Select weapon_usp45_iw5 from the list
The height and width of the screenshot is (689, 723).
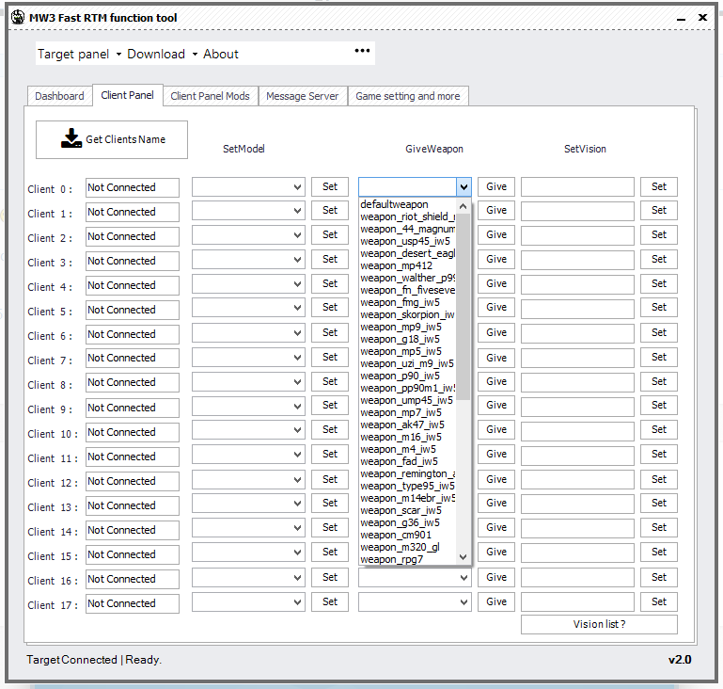pos(408,241)
